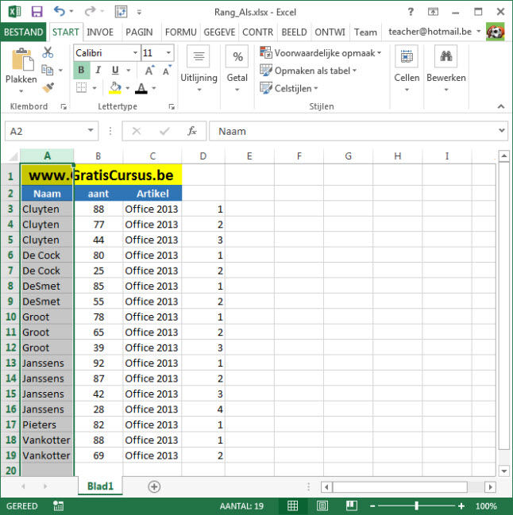Switch to Normal view

[292, 505]
